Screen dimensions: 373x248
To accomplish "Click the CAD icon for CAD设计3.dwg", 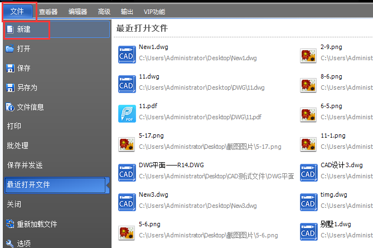I will coord(309,173).
